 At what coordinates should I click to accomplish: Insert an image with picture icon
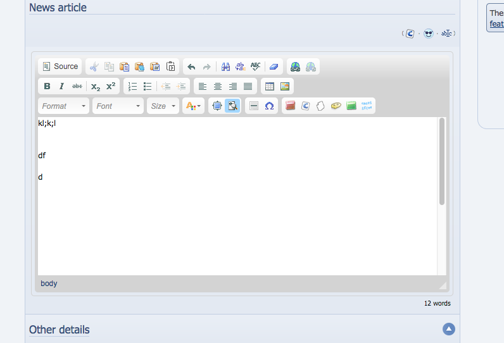(285, 86)
